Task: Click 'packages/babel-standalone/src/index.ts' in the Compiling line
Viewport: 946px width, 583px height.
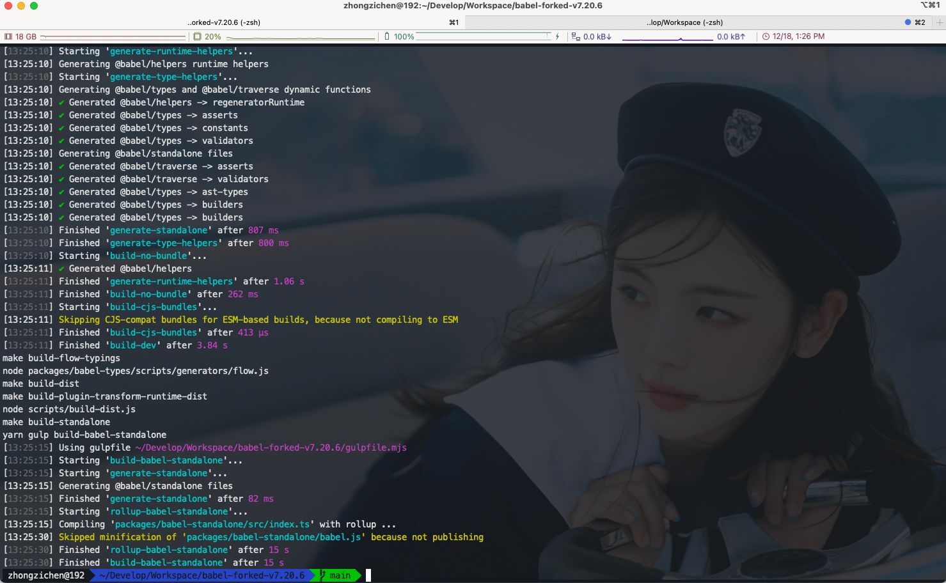Action: [x=212, y=524]
